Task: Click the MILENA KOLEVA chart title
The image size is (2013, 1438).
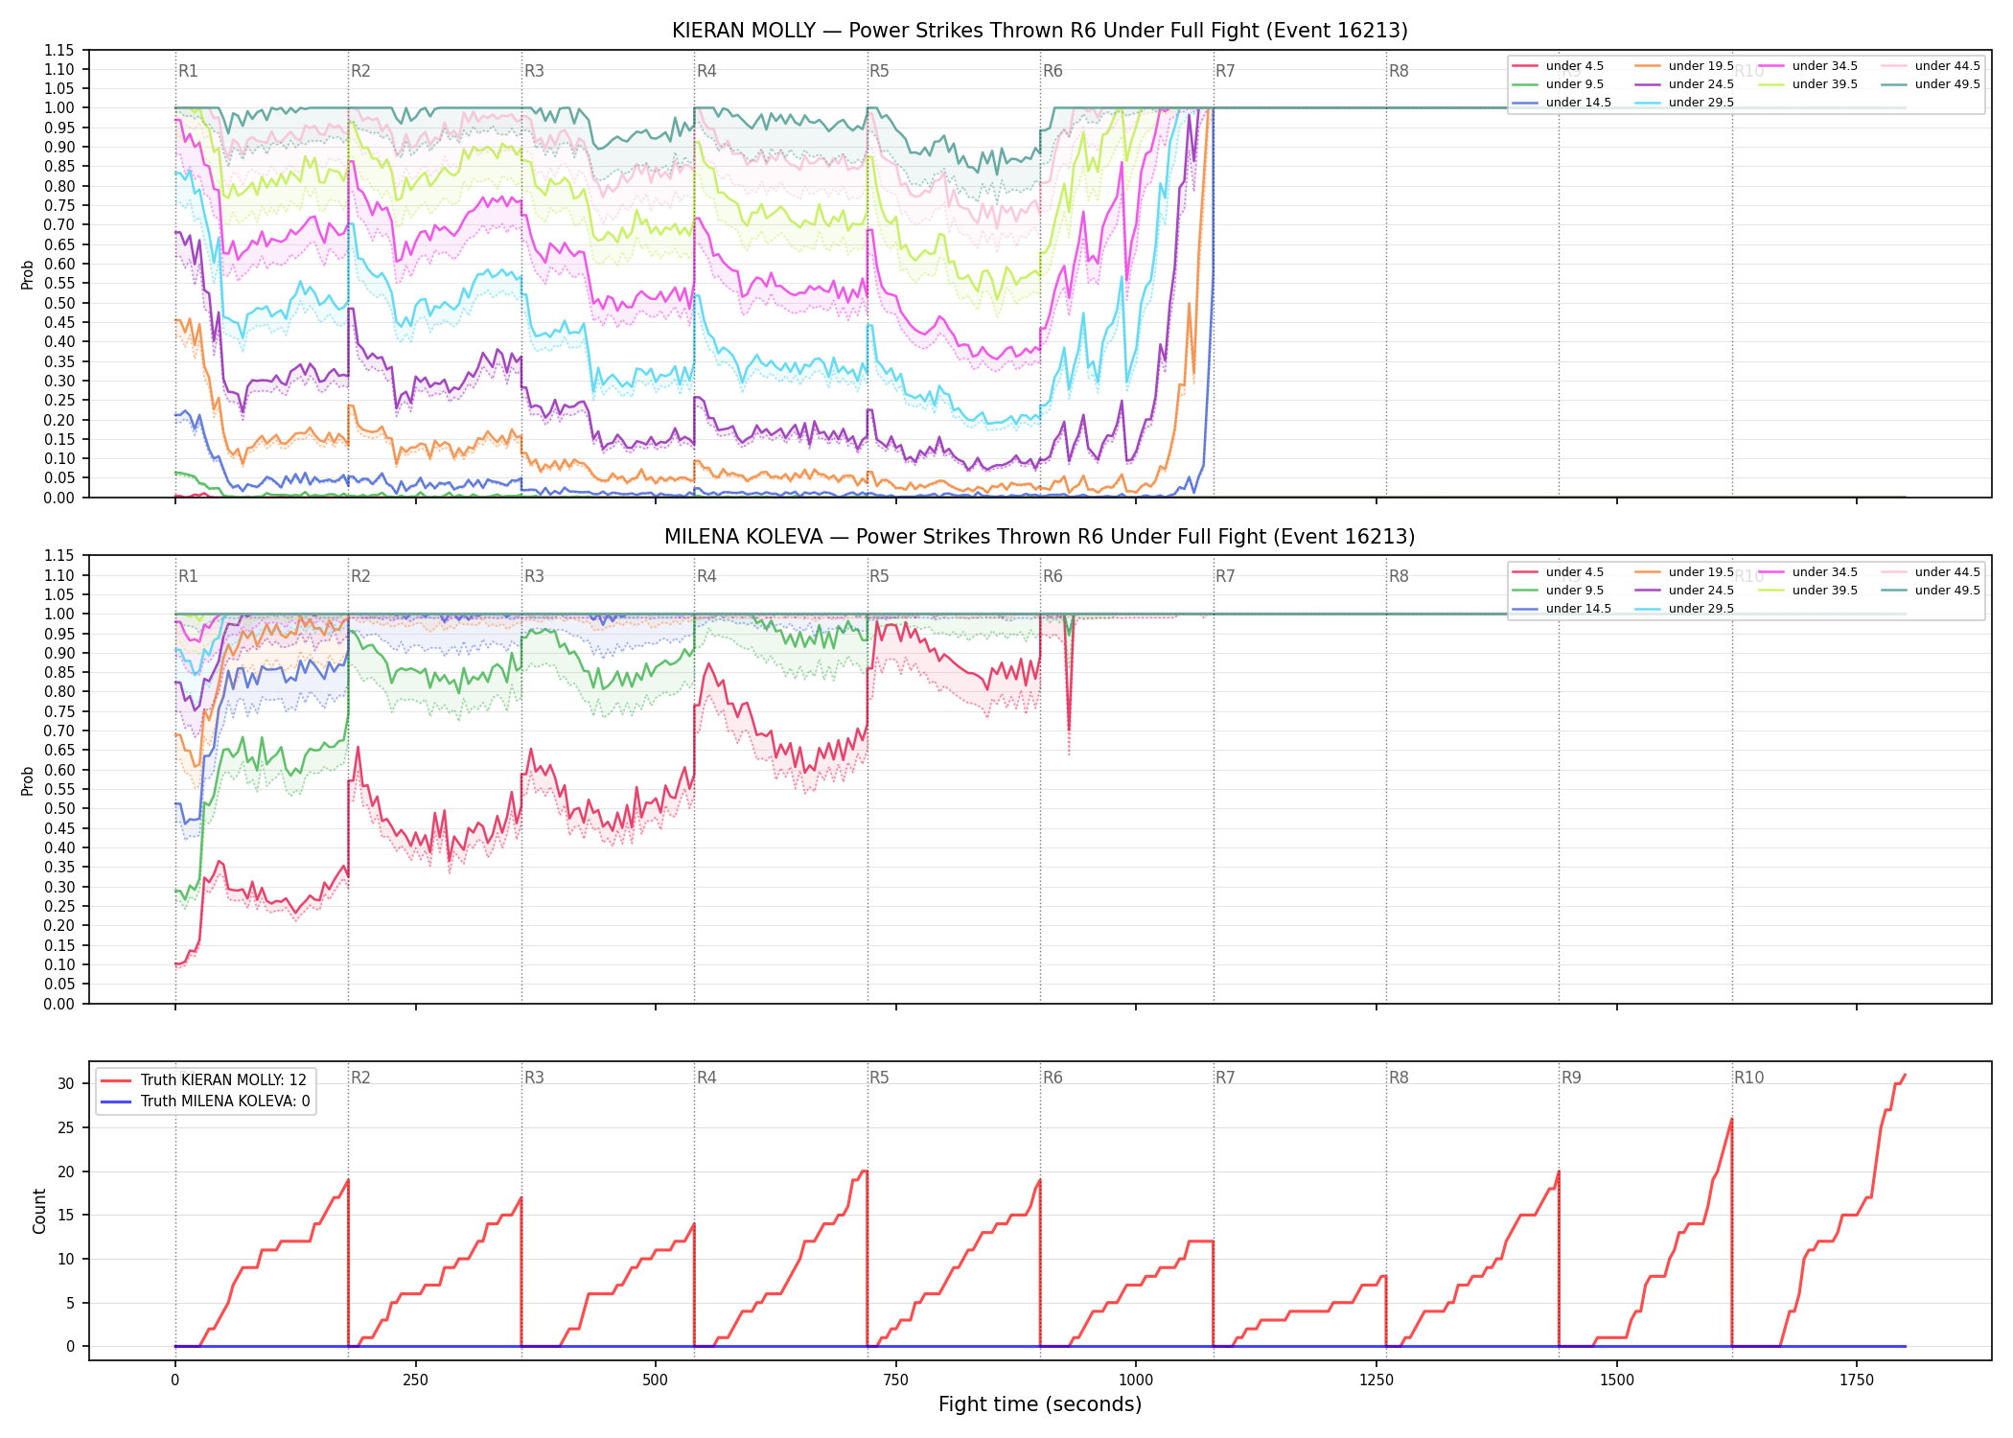Action: (1040, 537)
